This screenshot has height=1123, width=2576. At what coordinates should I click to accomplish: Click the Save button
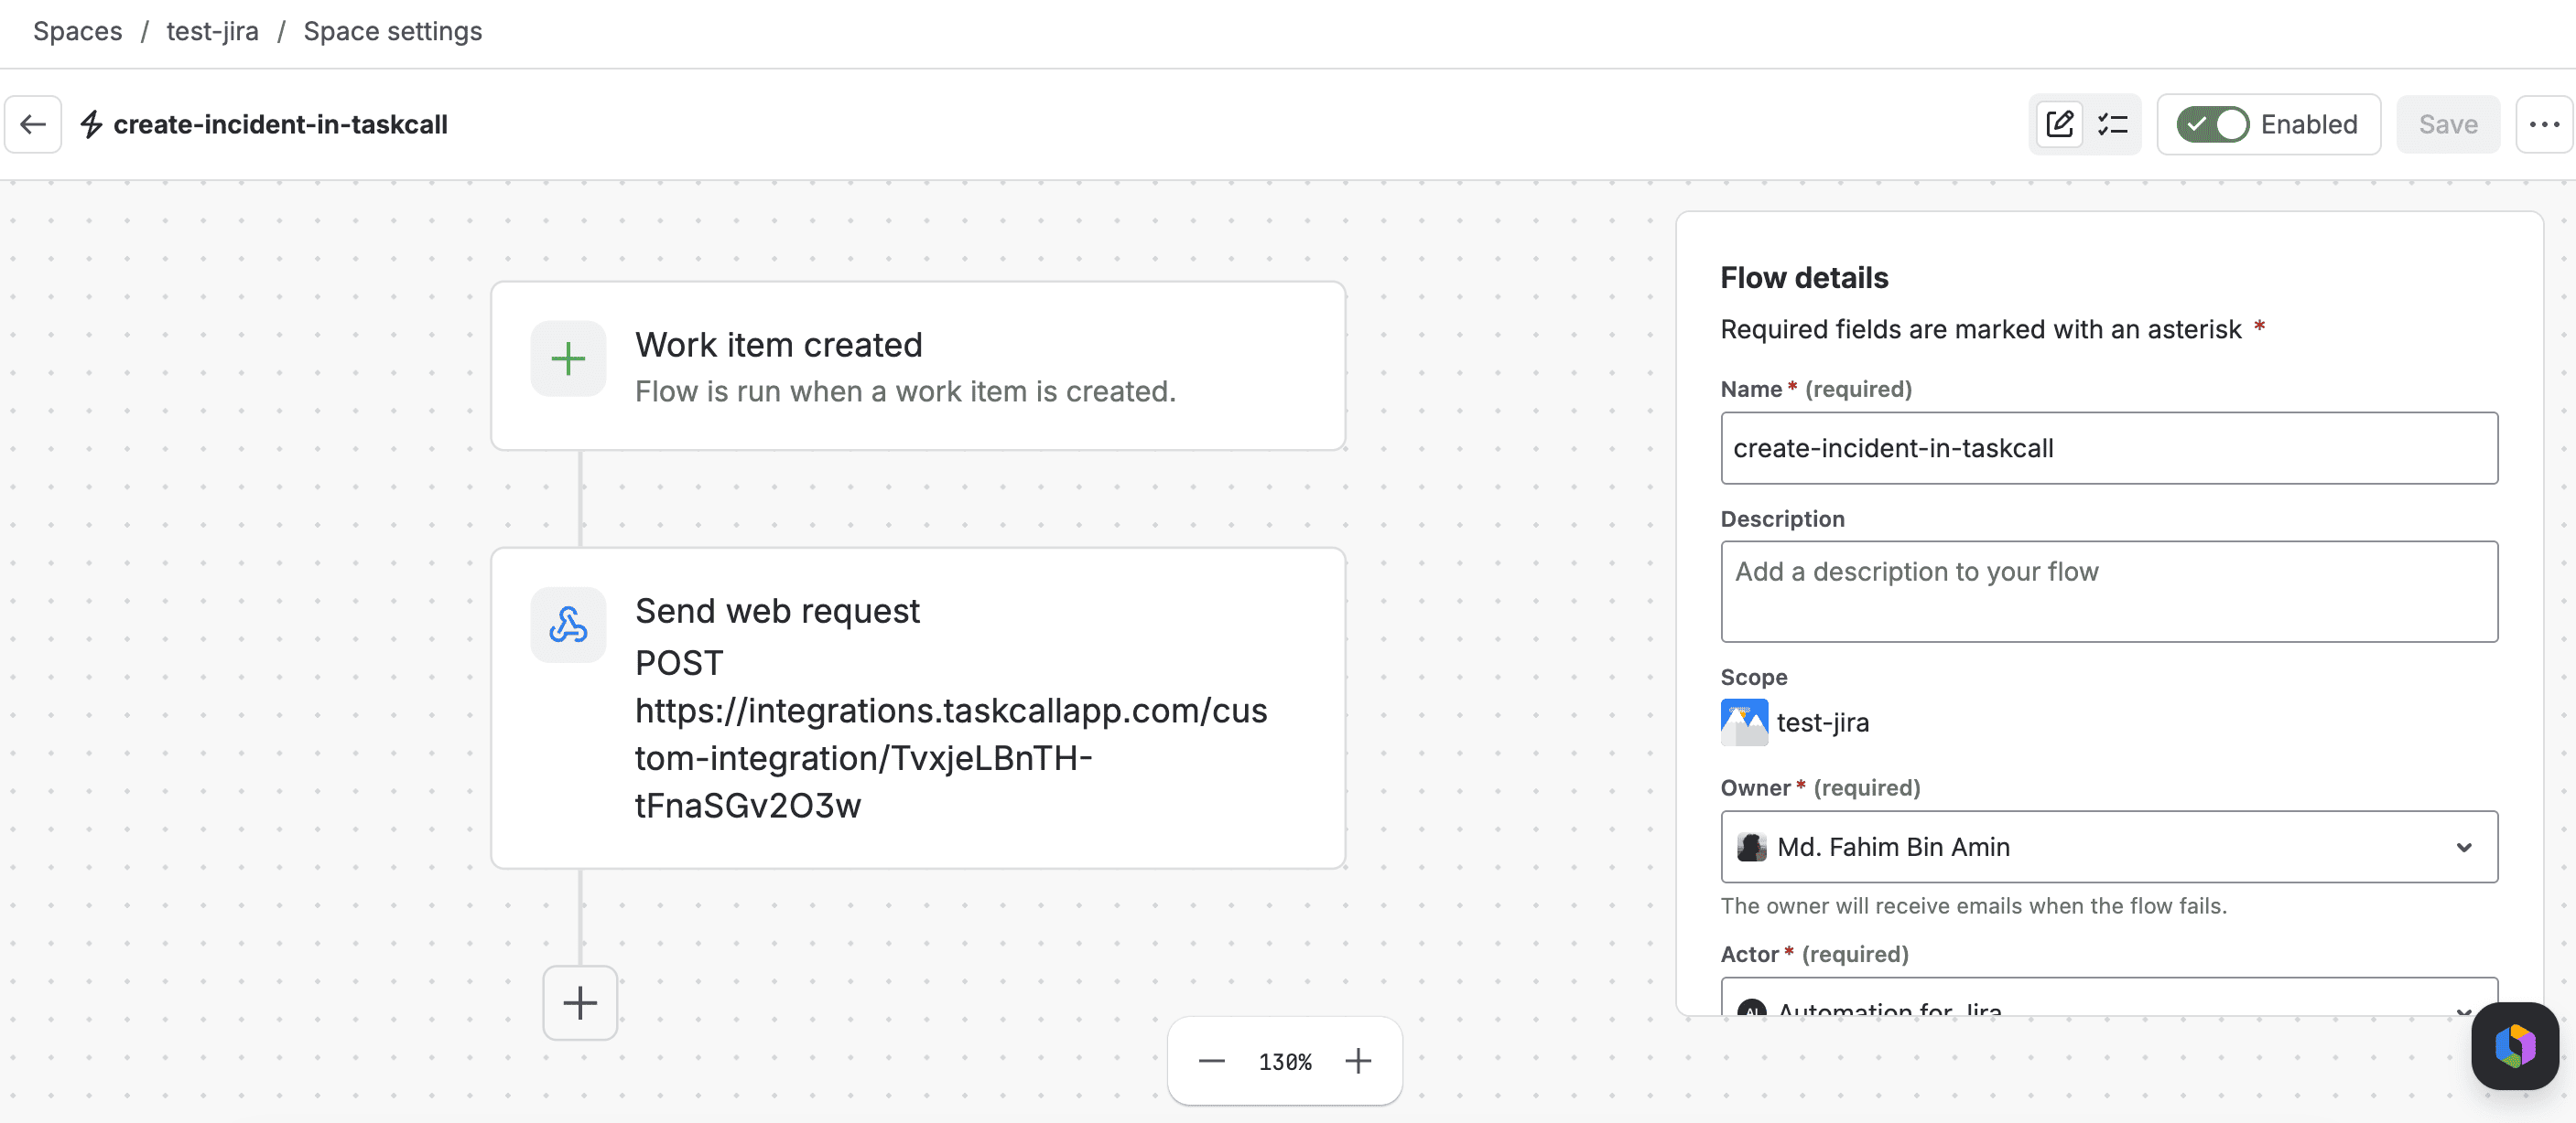2448,123
